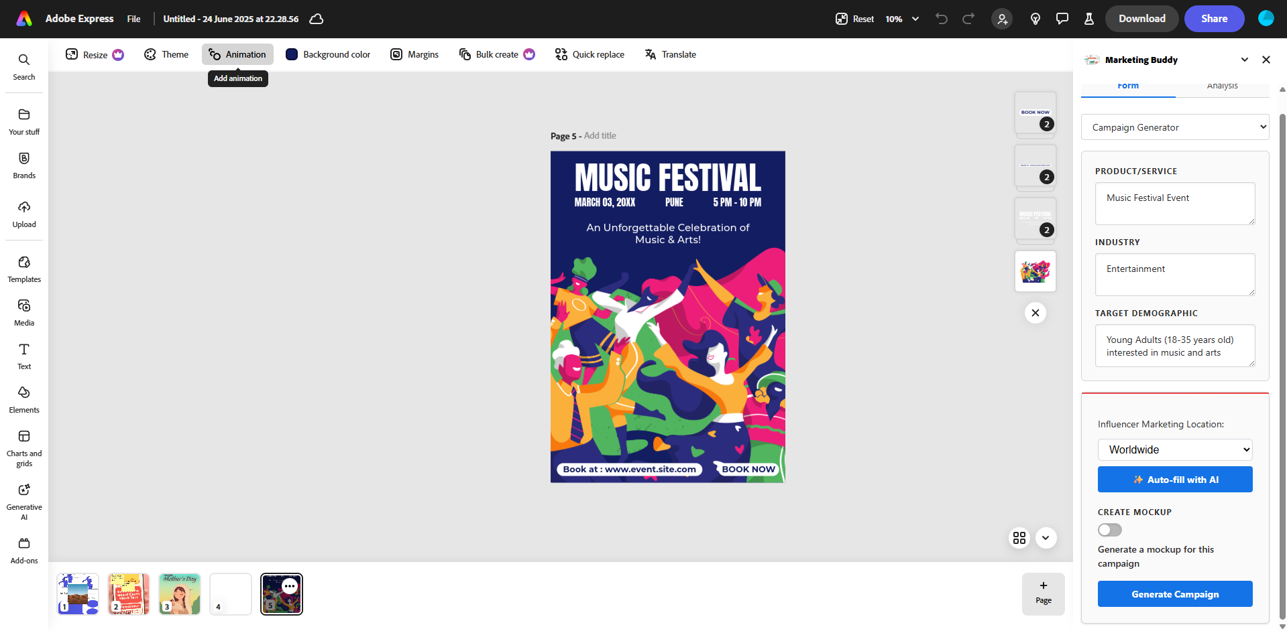Select the illustration layer thumbnail
This screenshot has width=1287, height=631.
point(1036,271)
